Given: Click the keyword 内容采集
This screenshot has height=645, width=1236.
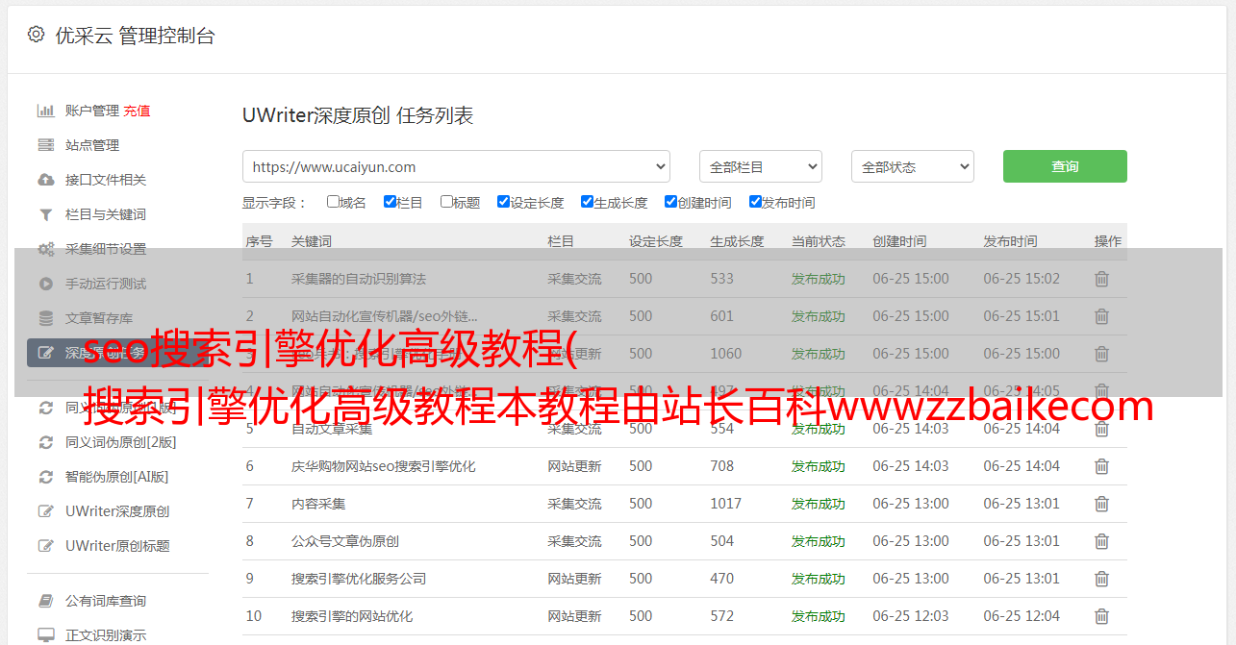Looking at the screenshot, I should (x=318, y=504).
